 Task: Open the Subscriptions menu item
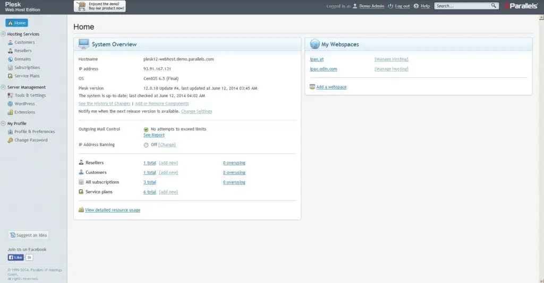pos(27,68)
